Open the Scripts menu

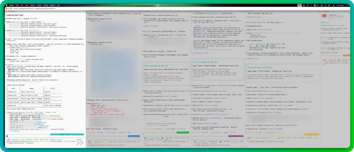[x=39, y=5]
